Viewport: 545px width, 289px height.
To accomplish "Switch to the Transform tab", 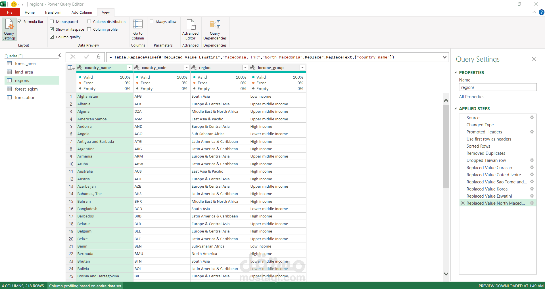I will [x=53, y=12].
